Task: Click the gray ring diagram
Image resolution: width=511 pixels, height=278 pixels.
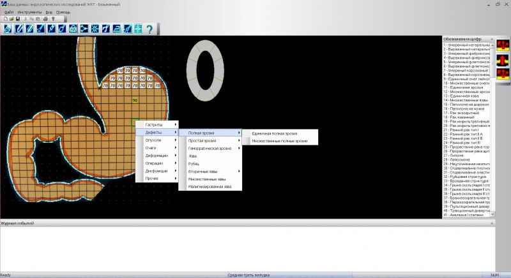Action: pos(205,70)
